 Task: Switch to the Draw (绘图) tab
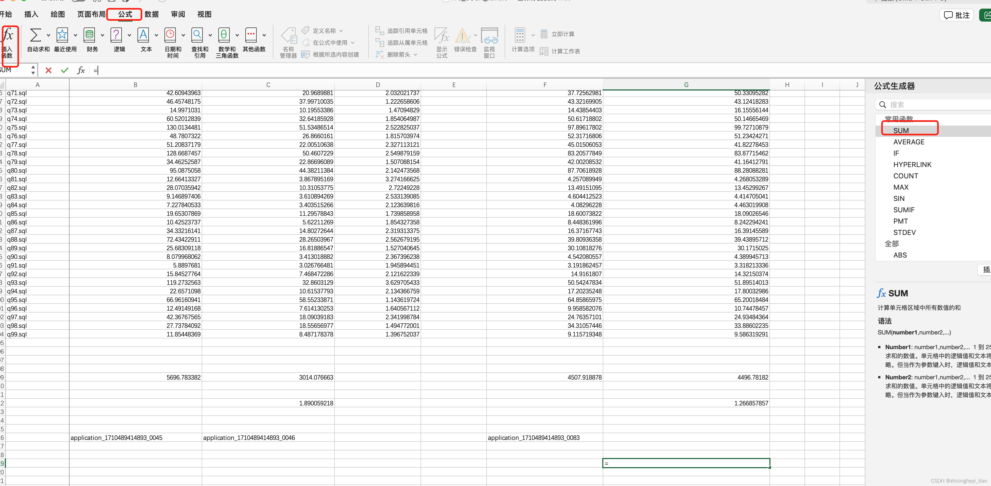point(58,14)
